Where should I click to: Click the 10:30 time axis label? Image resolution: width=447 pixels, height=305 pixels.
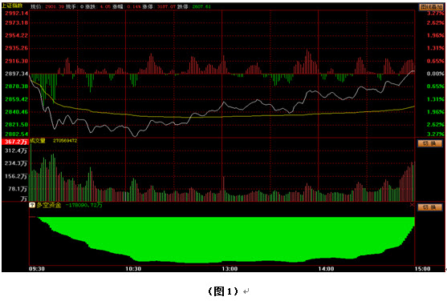point(133,269)
